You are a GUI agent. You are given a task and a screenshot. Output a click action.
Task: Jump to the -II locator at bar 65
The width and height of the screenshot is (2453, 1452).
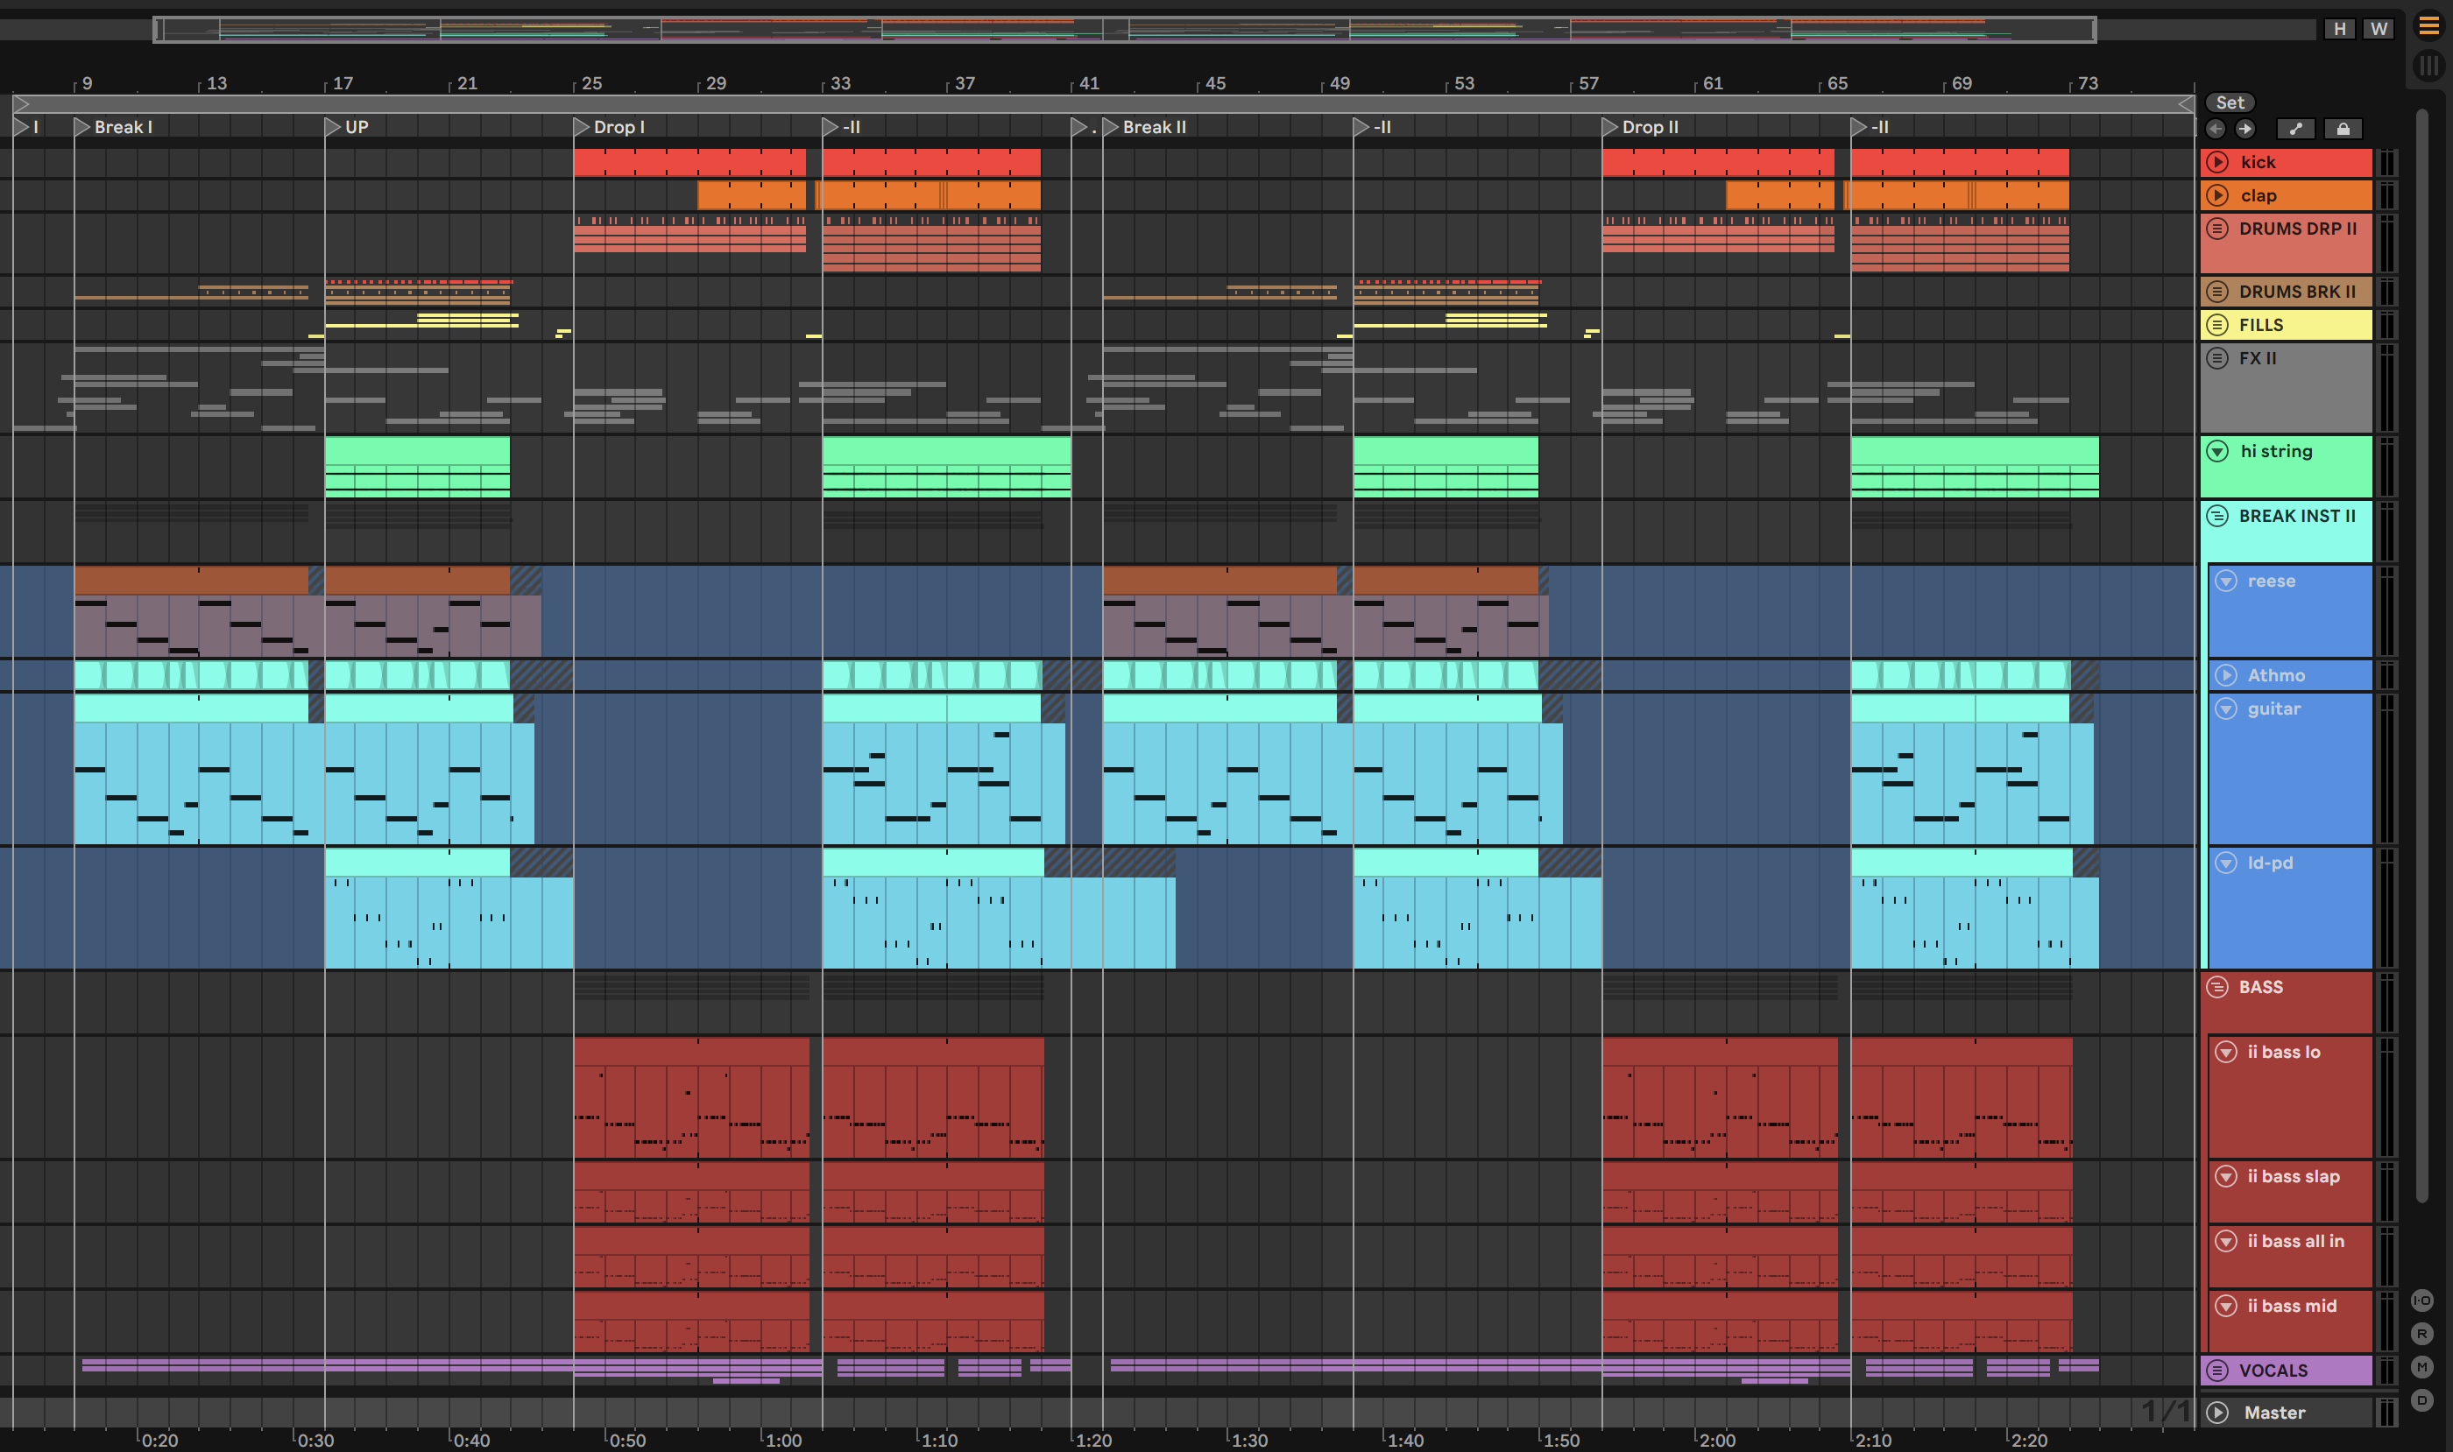pyautogui.click(x=1859, y=127)
